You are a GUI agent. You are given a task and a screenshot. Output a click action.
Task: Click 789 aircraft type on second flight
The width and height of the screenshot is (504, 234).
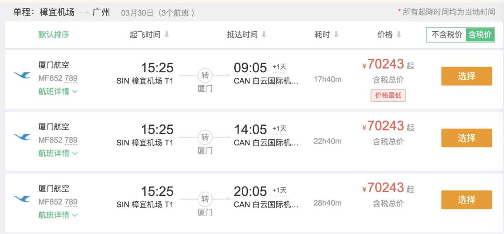point(71,140)
